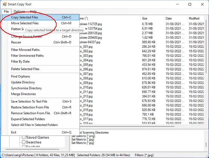Screen dimensions: 209x158
Task: Open the File menu
Action: (6, 12)
